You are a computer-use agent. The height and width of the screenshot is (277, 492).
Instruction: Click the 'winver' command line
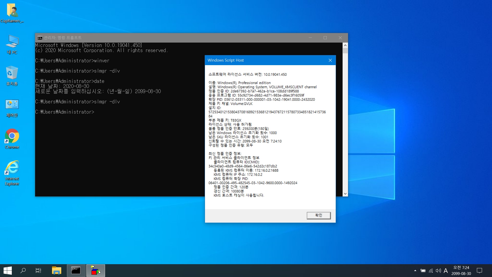(x=72, y=61)
